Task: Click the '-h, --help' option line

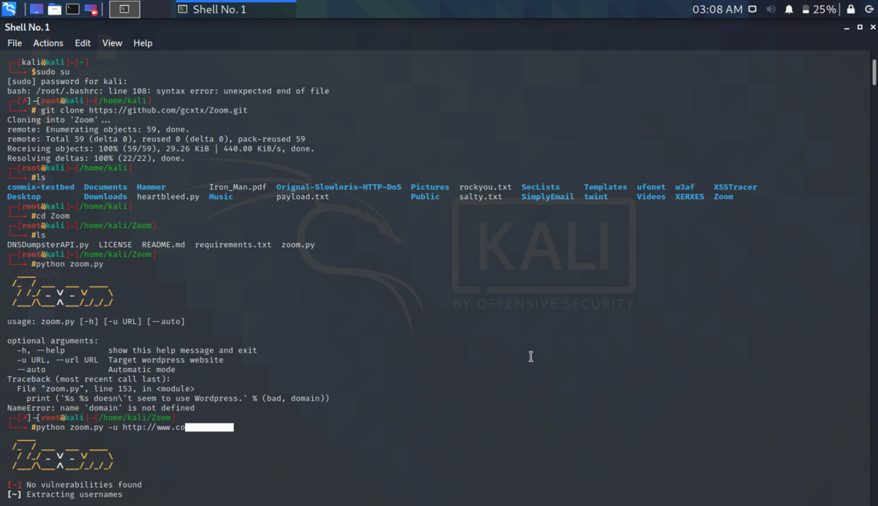Action: [x=137, y=351]
